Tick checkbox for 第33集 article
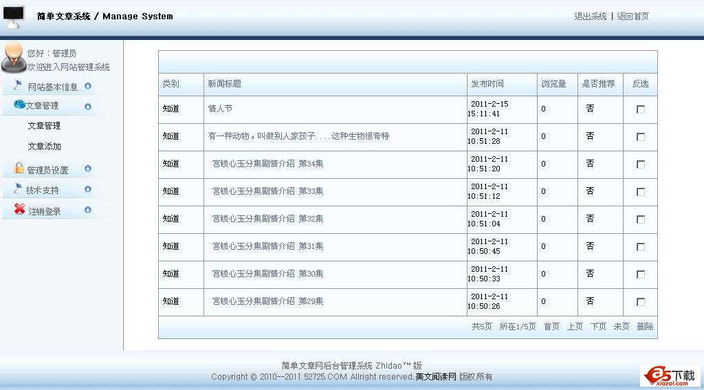This screenshot has height=390, width=704. click(x=641, y=192)
